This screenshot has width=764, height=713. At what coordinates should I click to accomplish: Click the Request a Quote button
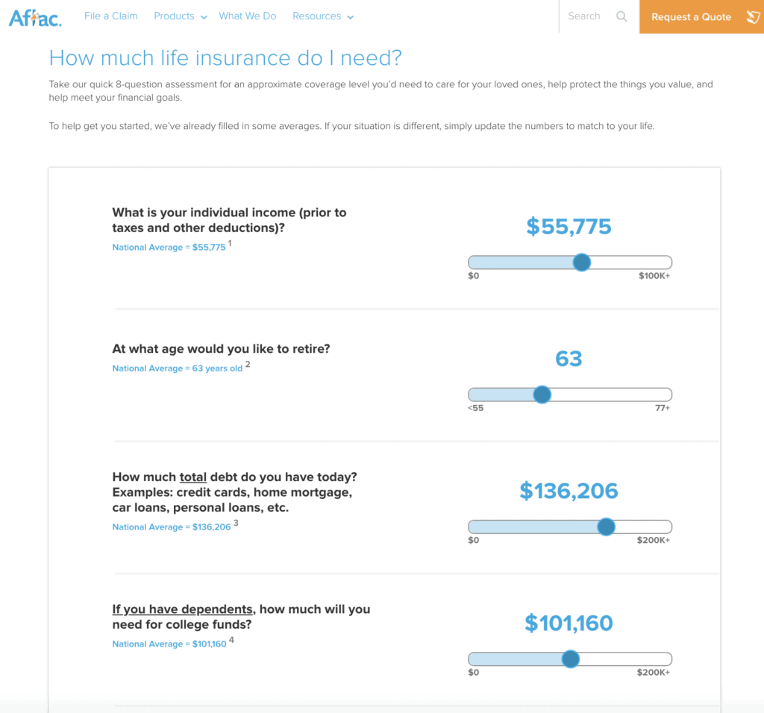pos(691,16)
